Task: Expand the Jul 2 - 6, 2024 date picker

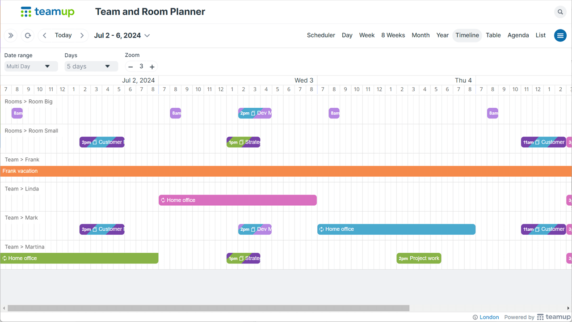Action: pos(122,35)
